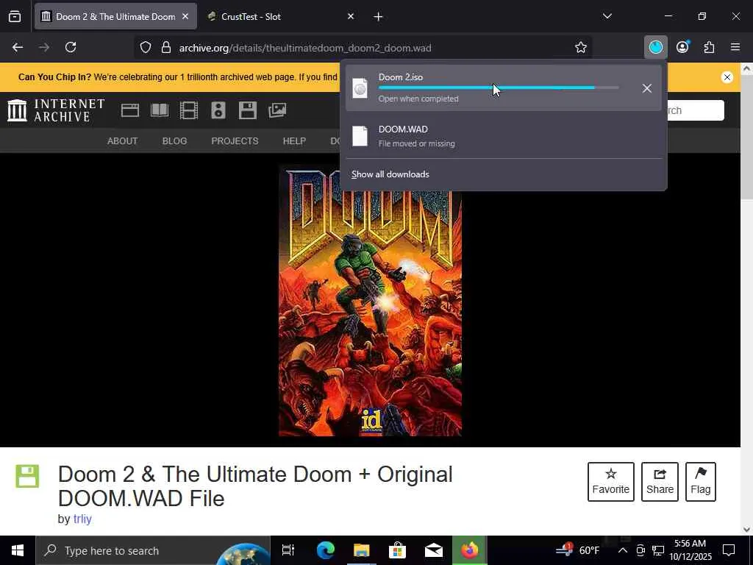Viewport: 753px width, 565px height.
Task: Open the extensions puzzle icon
Action: pos(709,47)
